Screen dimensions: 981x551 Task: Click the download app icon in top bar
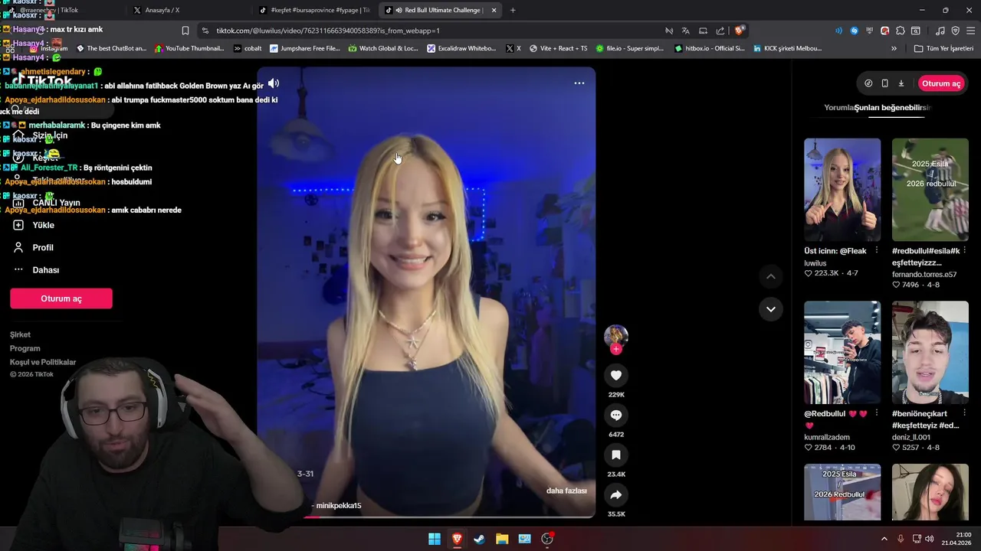pos(901,83)
